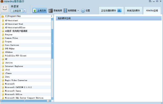163x104 pixels.
Task: Click the file list scroll up arrow
Action: click(52, 19)
